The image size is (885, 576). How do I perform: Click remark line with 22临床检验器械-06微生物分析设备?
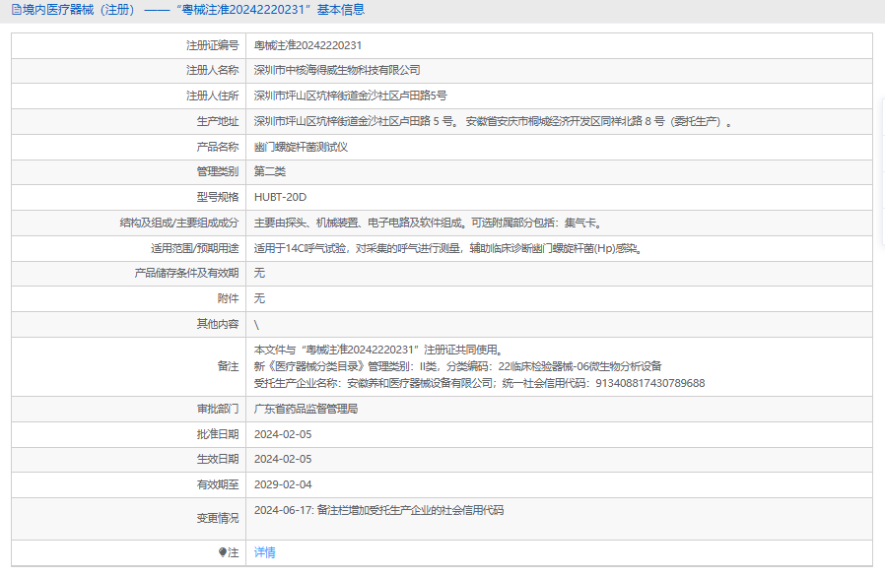[x=457, y=366]
